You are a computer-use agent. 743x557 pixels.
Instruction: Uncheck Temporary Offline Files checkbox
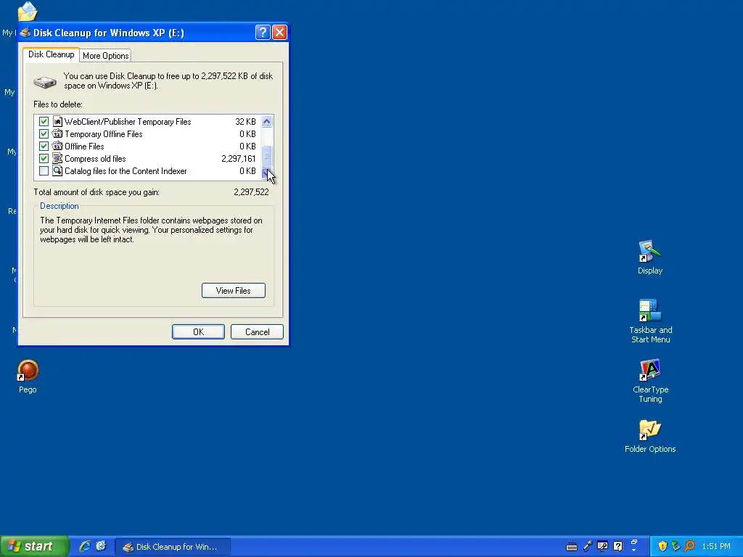point(44,134)
